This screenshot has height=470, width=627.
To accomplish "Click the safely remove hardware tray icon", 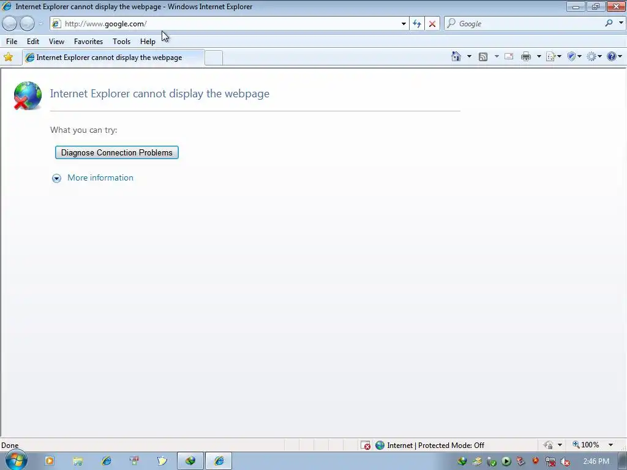I will coord(492,462).
